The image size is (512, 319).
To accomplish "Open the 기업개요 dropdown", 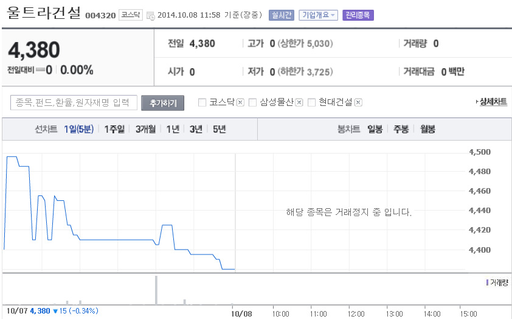I will coord(319,15).
